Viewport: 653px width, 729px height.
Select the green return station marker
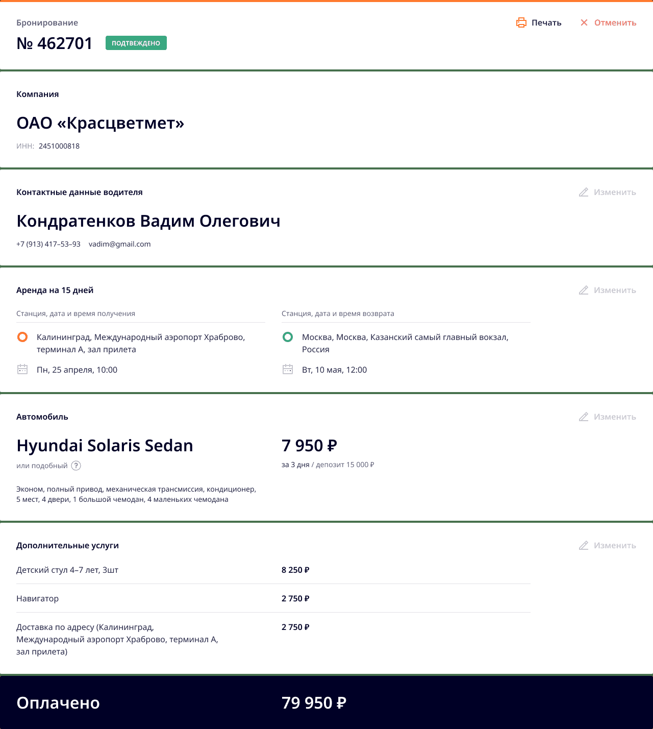(x=288, y=337)
